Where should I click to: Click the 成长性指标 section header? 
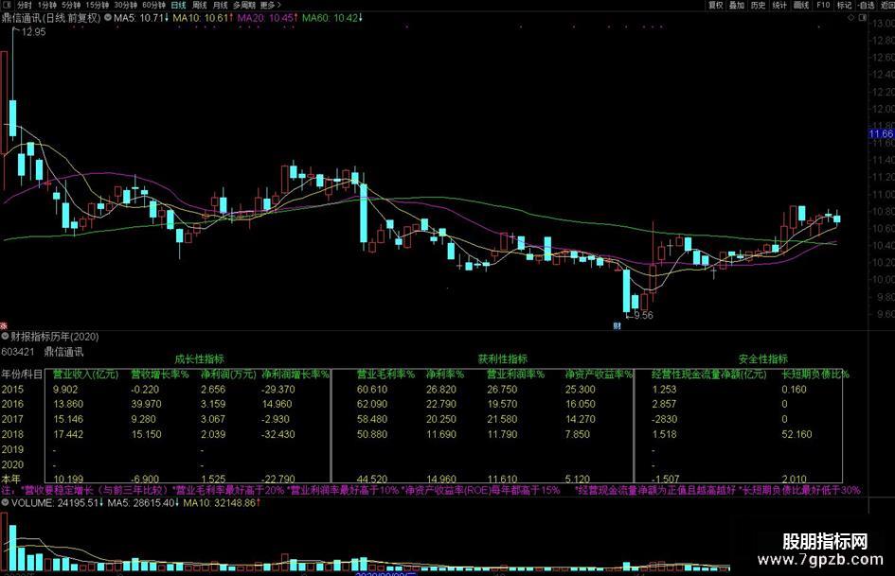pos(199,358)
